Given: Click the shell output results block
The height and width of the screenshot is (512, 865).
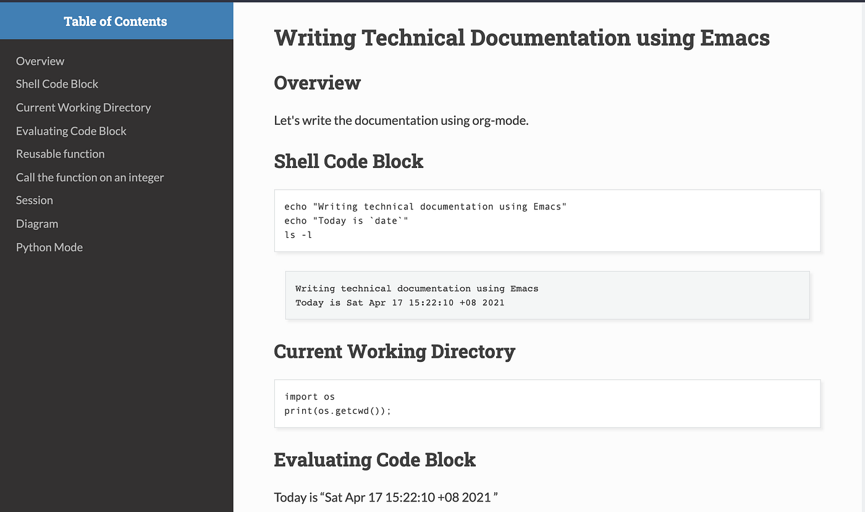Looking at the screenshot, I should (x=547, y=295).
